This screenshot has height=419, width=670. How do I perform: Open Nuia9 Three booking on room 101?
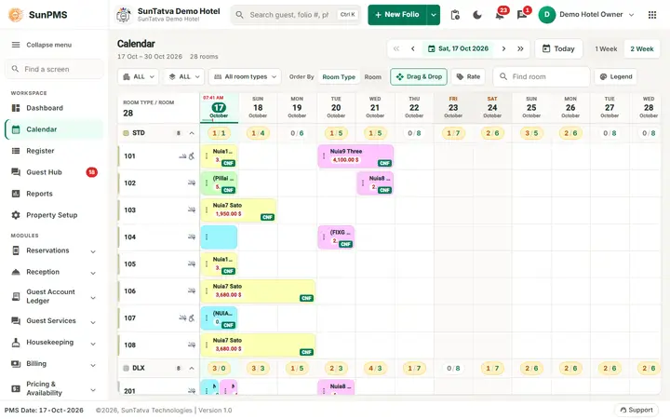tap(355, 156)
